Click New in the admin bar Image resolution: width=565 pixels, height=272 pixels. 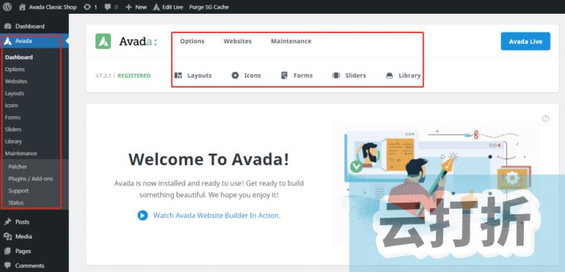click(x=136, y=7)
